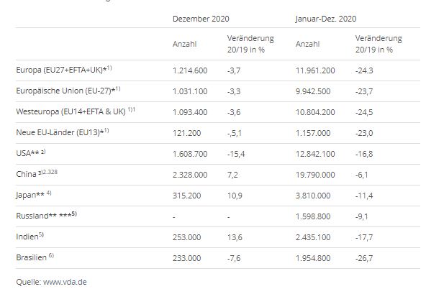
Task: Click Brasilien's yearly change -26,7
Action: point(364,258)
